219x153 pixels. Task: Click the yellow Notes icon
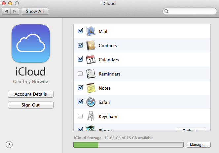91,88
